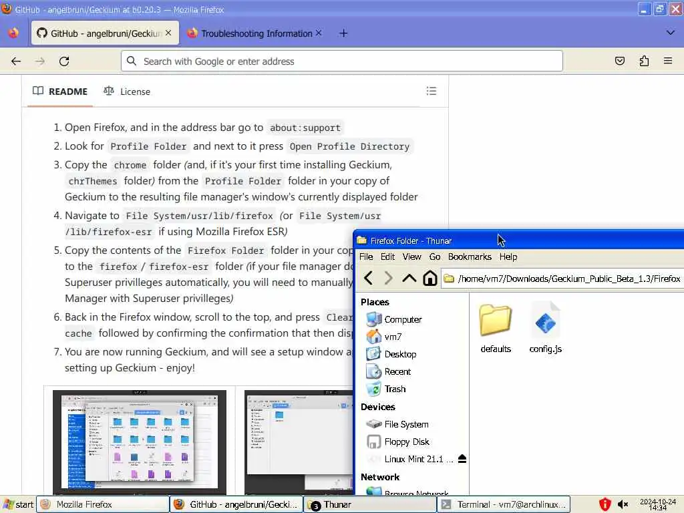Open the License tab on GitHub
This screenshot has width=684, height=513.
(x=127, y=91)
